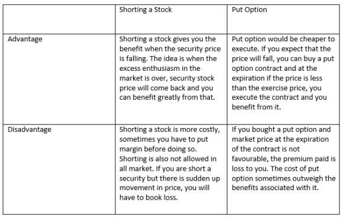Click the line 'margin before doing so.'
343x219 pixels.
158,149
